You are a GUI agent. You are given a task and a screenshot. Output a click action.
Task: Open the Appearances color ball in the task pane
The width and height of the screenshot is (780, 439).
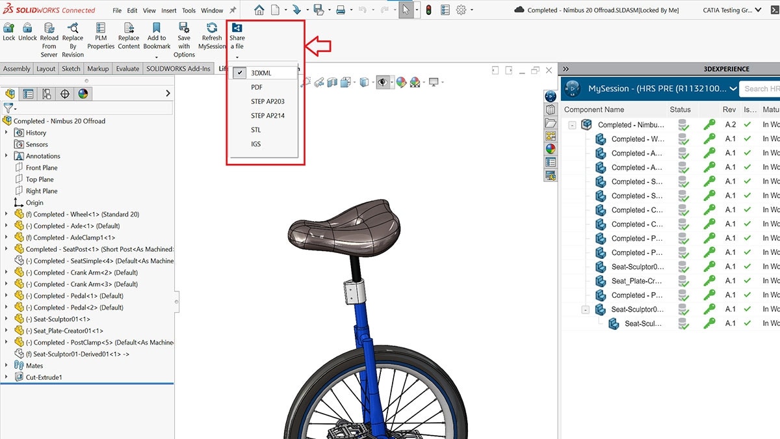[x=551, y=148]
